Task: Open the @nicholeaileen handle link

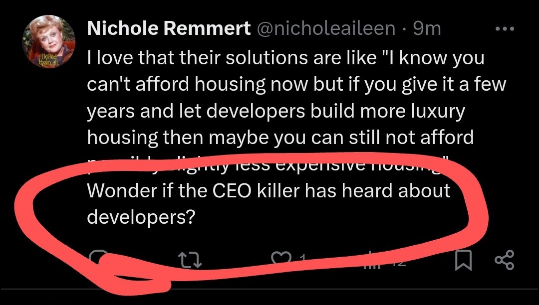Action: pyautogui.click(x=325, y=29)
